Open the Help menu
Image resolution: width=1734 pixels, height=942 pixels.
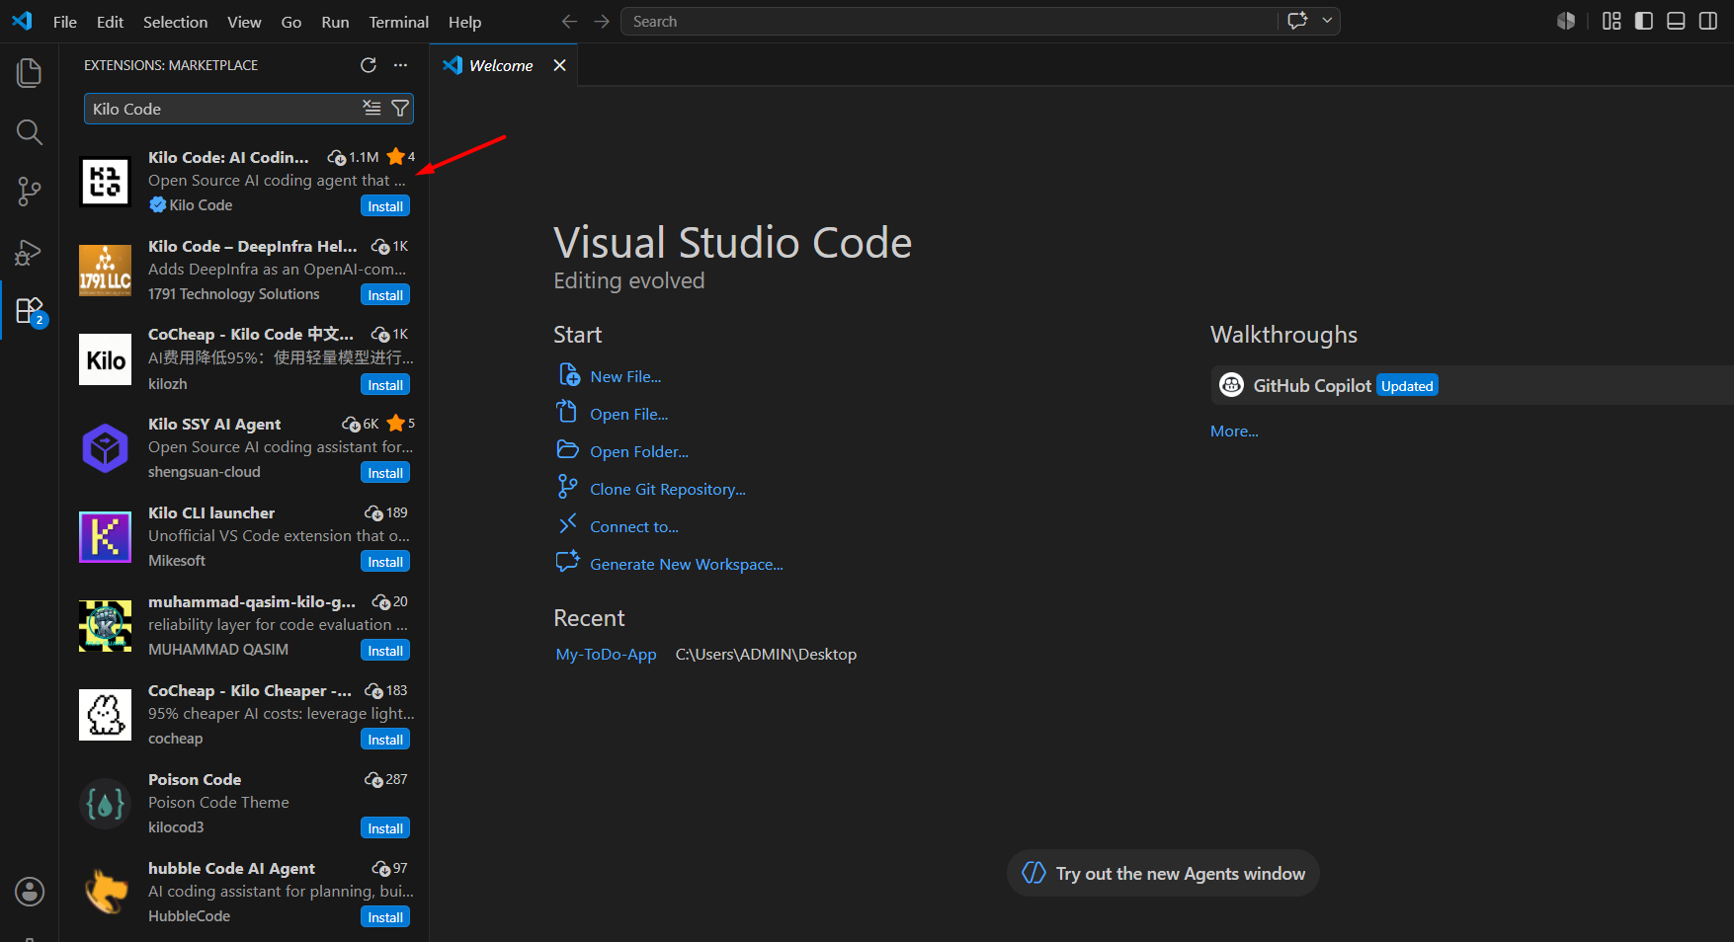pyautogui.click(x=464, y=22)
